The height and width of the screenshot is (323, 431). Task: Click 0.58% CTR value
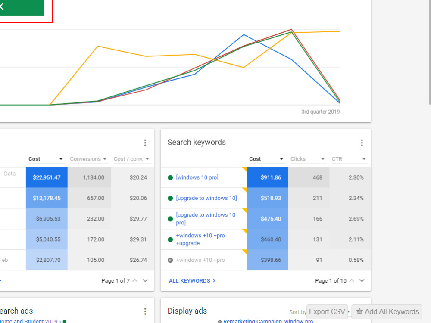[x=356, y=260]
